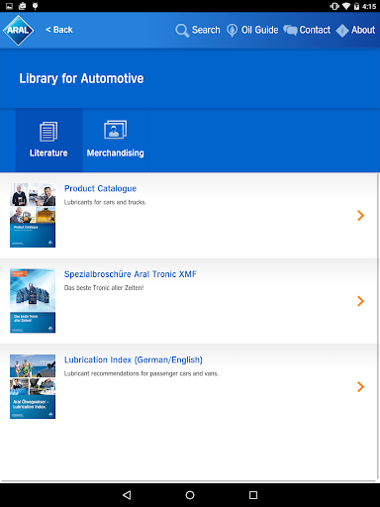Viewport: 380px width, 507px height.
Task: Expand Lubrication Index orange chevron
Action: [x=360, y=386]
